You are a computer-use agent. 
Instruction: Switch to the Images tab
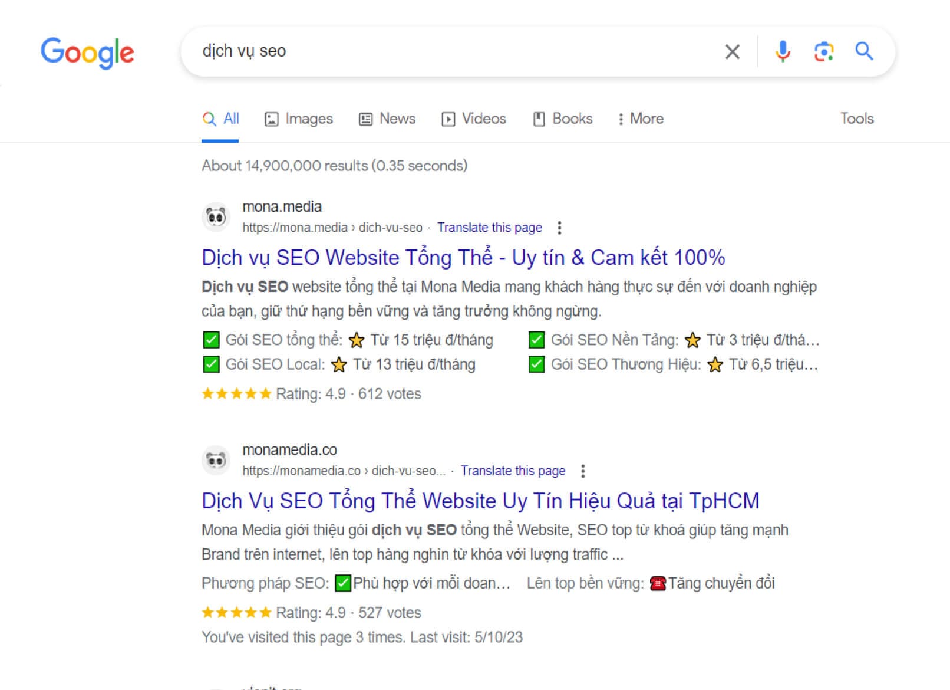[299, 119]
